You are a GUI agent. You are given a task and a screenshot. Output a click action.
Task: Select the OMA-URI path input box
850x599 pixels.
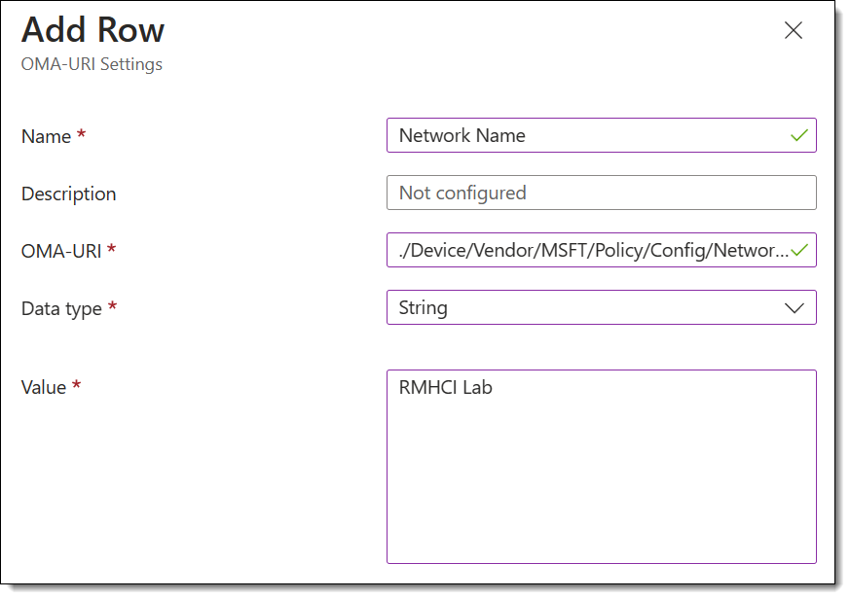coord(601,250)
